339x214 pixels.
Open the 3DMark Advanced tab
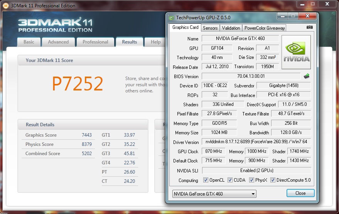point(58,42)
